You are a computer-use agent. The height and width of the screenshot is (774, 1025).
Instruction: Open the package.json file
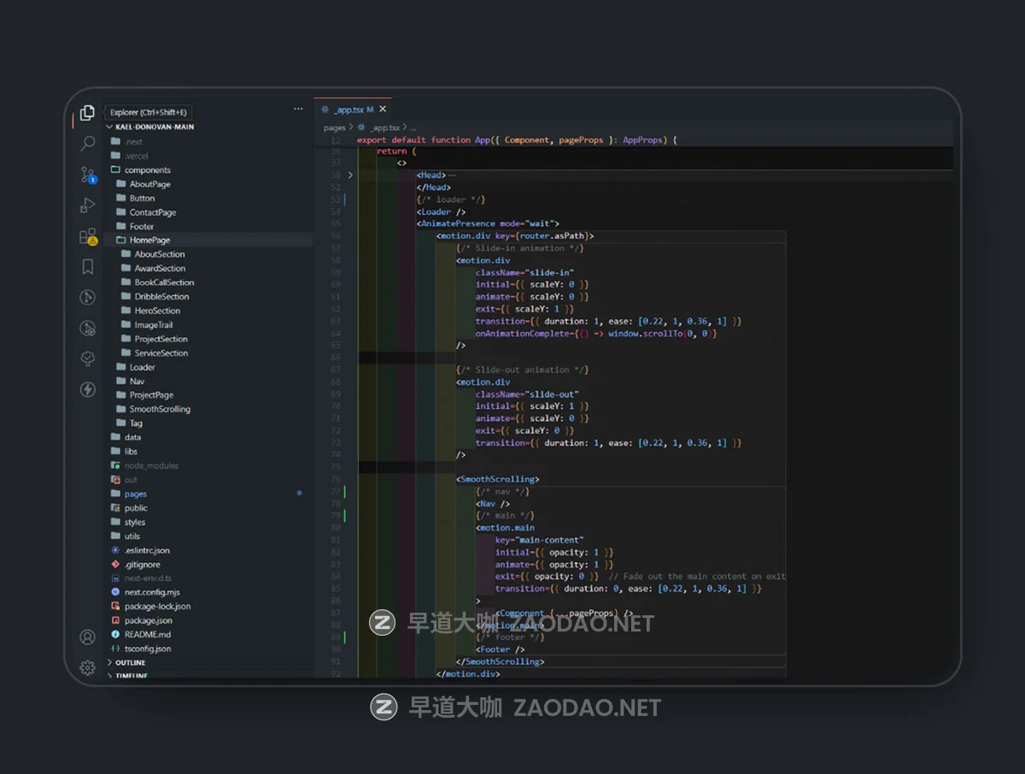coord(148,620)
